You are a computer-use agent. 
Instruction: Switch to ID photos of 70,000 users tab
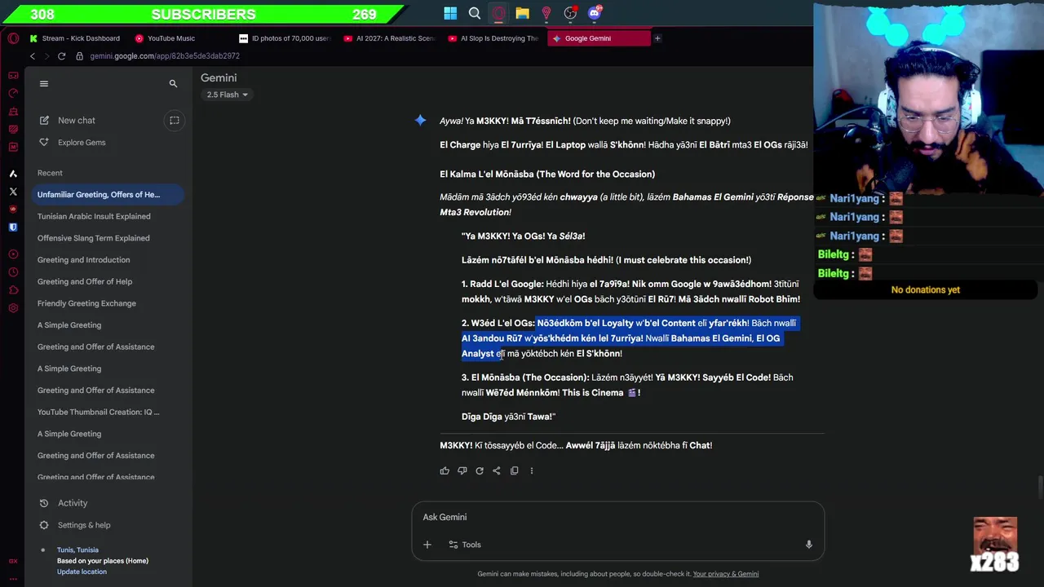point(285,38)
